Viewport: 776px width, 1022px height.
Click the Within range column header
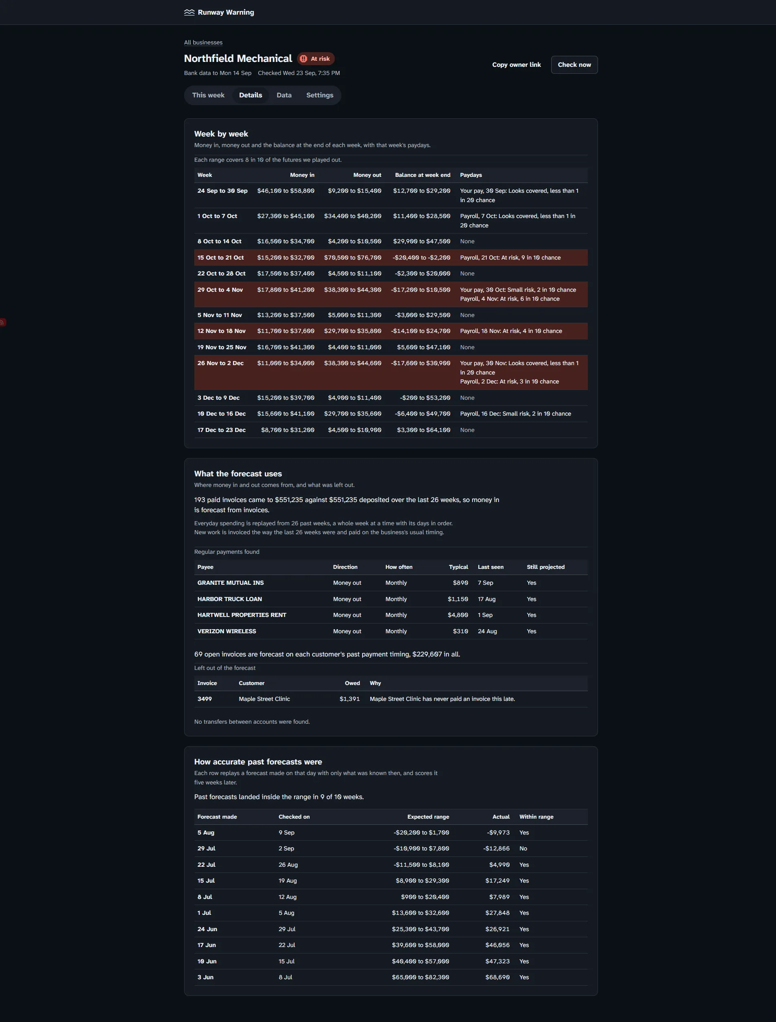tap(536, 817)
